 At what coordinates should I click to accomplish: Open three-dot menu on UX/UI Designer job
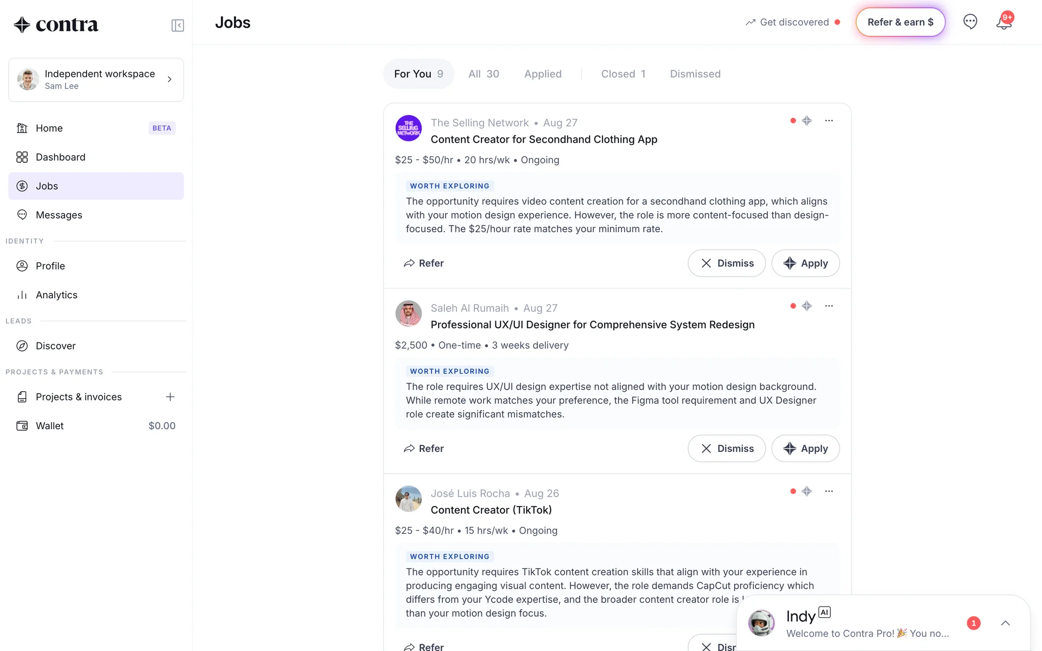click(x=829, y=306)
